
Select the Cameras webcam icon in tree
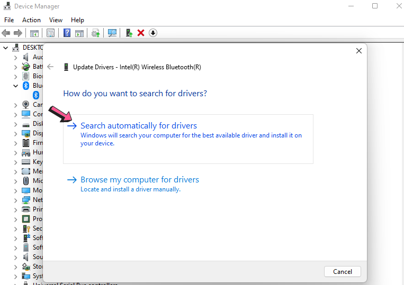tap(26, 105)
